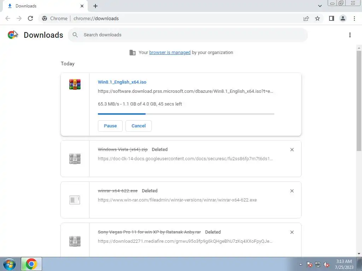Show hidden tray icons arrow
The height and width of the screenshot is (271, 362).
click(300, 264)
